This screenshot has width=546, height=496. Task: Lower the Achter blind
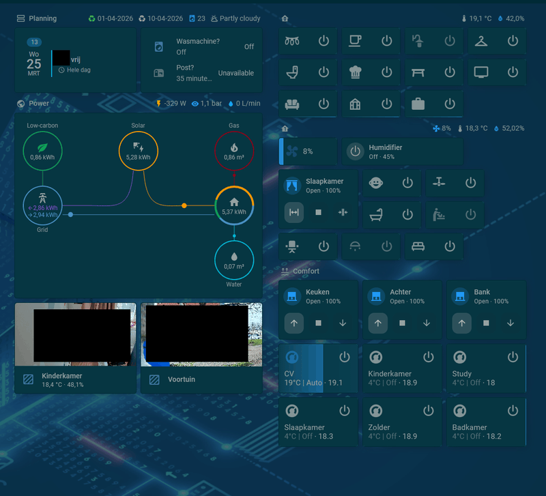(427, 323)
